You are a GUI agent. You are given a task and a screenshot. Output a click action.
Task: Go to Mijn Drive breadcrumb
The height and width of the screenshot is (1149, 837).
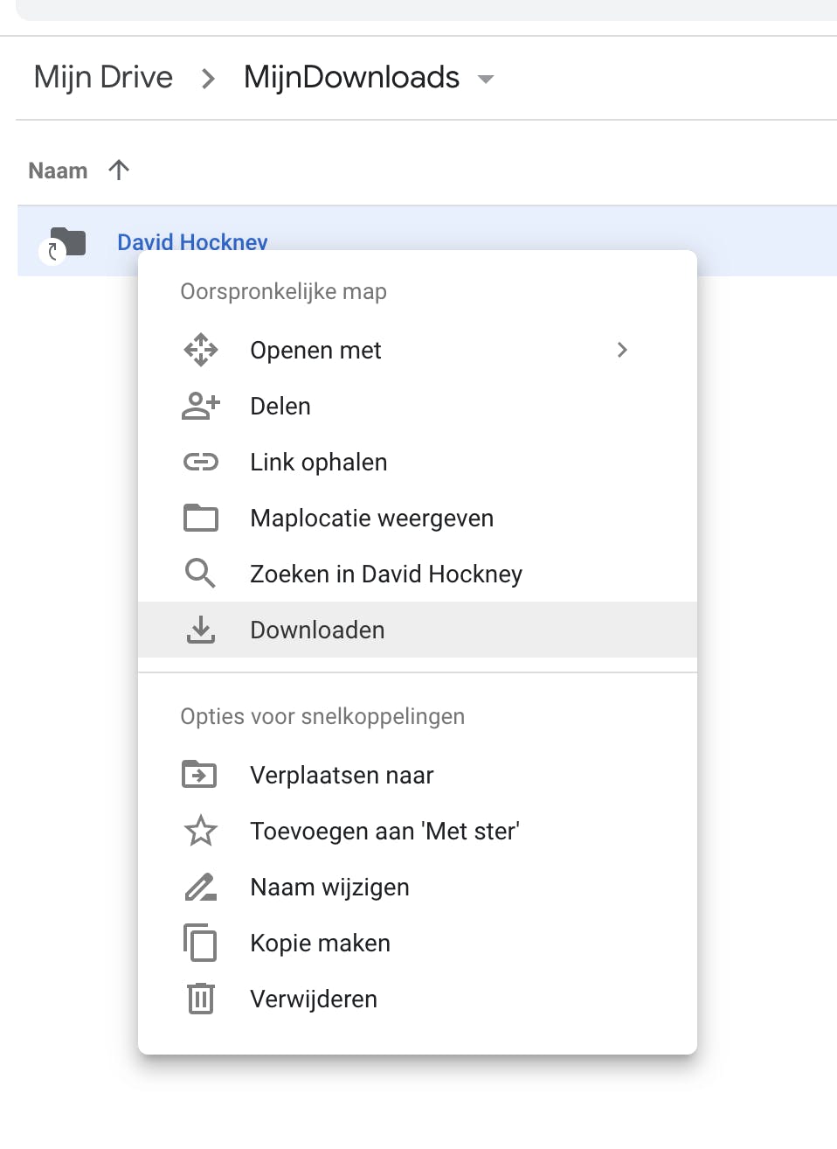click(x=103, y=77)
